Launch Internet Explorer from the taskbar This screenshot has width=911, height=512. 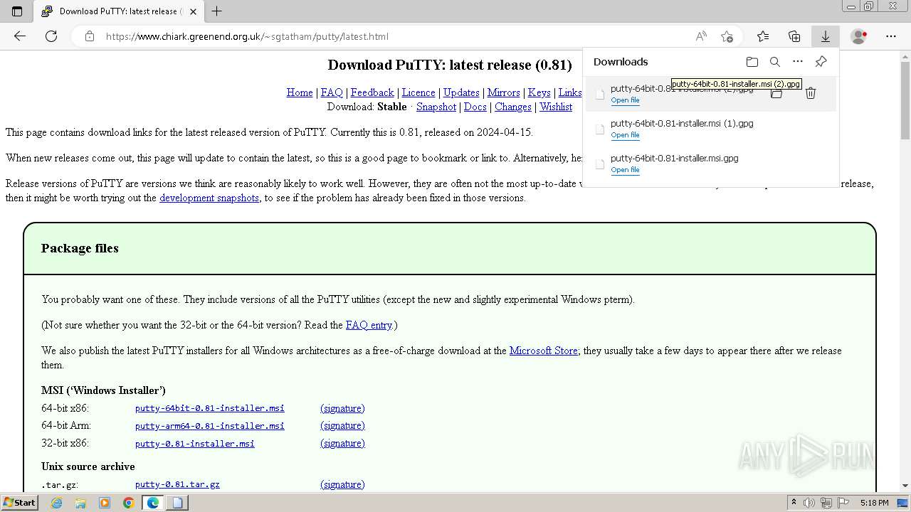coord(56,503)
